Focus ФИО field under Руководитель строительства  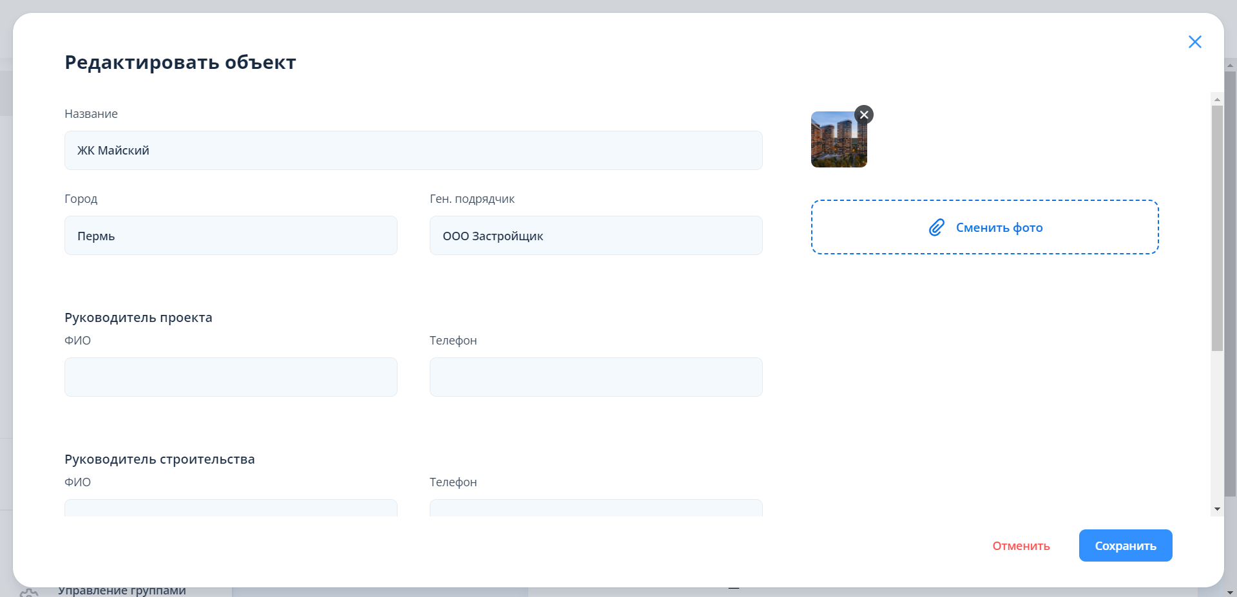point(231,508)
